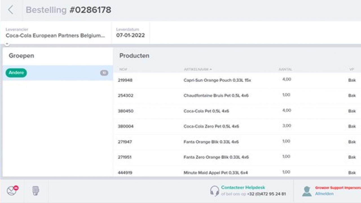Click the helpdesk phone number +32 (0)472 95 24 81

(267, 194)
